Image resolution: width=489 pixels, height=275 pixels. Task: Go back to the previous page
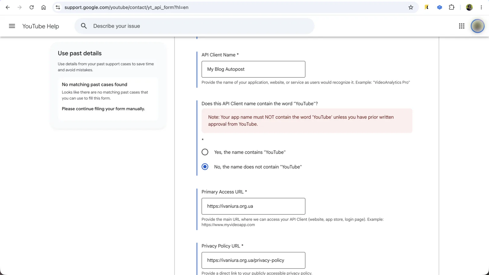pyautogui.click(x=8, y=7)
